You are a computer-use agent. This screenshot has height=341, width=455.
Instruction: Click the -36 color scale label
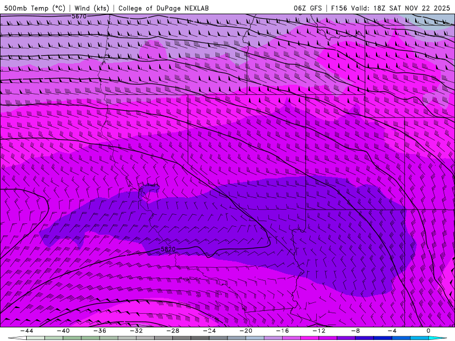(x=100, y=331)
